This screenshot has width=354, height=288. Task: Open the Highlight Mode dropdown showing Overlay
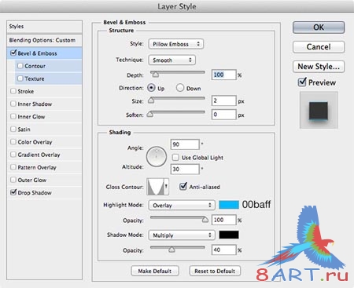click(182, 205)
